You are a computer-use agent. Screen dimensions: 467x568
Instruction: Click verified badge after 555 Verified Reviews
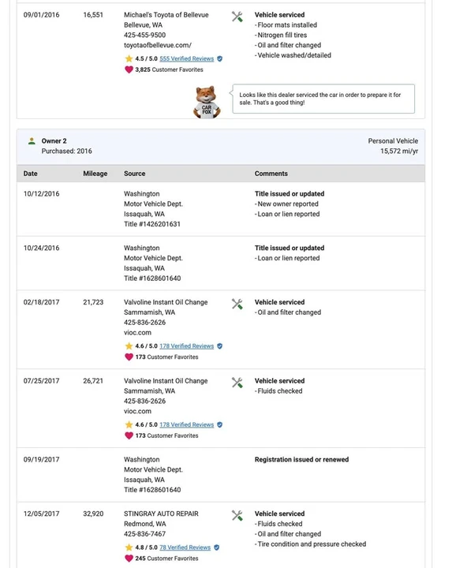[x=219, y=58]
